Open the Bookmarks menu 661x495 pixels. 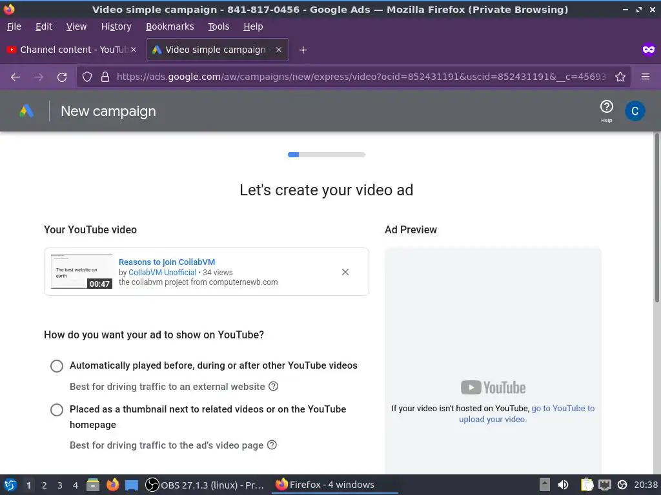170,26
